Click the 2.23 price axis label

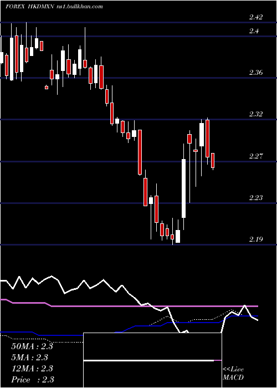coord(256,198)
